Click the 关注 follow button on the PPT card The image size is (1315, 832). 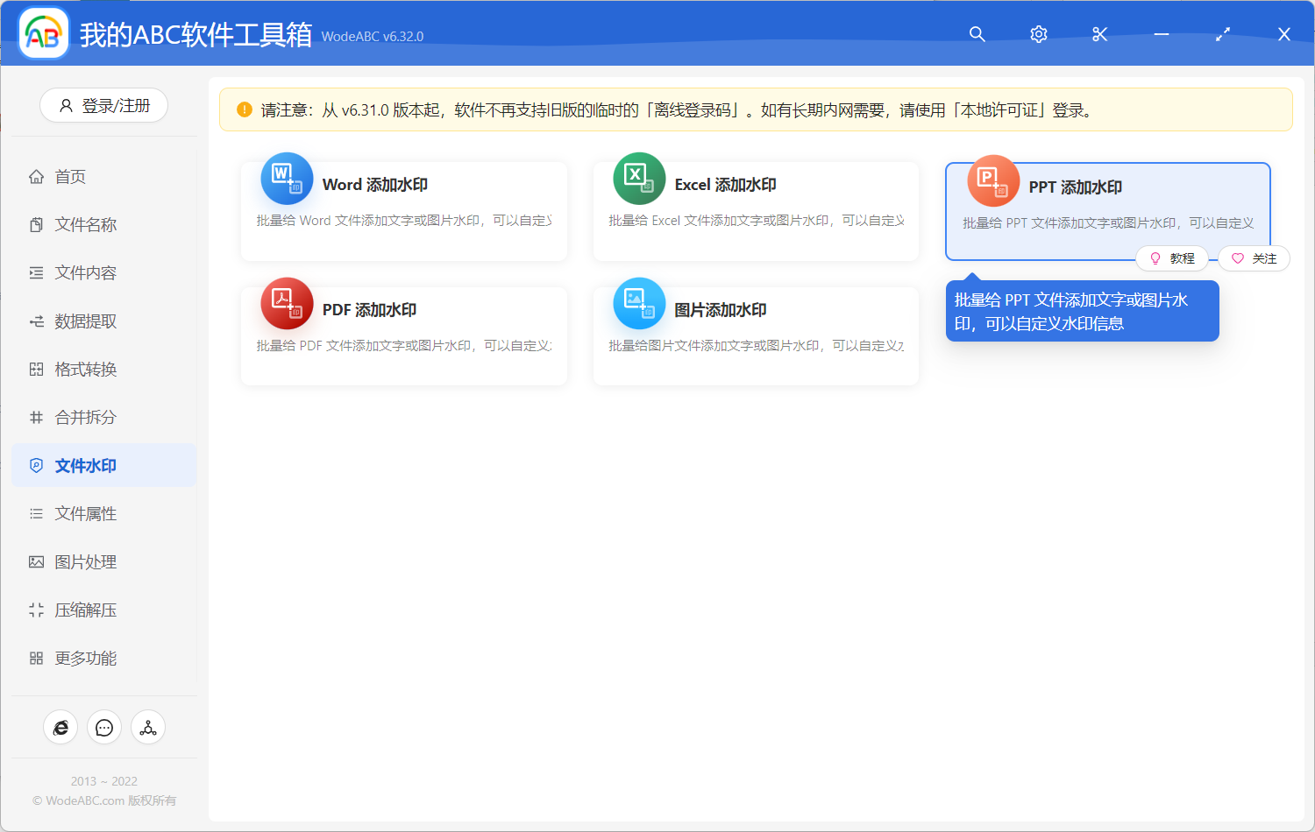1253,257
